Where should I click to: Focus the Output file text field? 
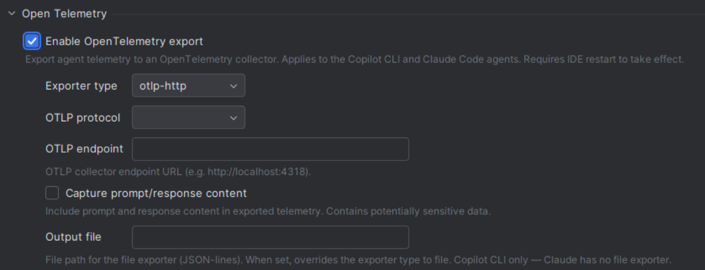[270, 237]
